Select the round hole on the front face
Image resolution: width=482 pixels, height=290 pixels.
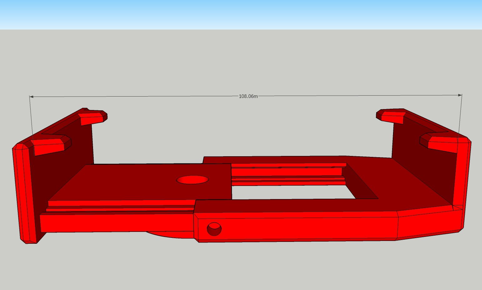(214, 229)
